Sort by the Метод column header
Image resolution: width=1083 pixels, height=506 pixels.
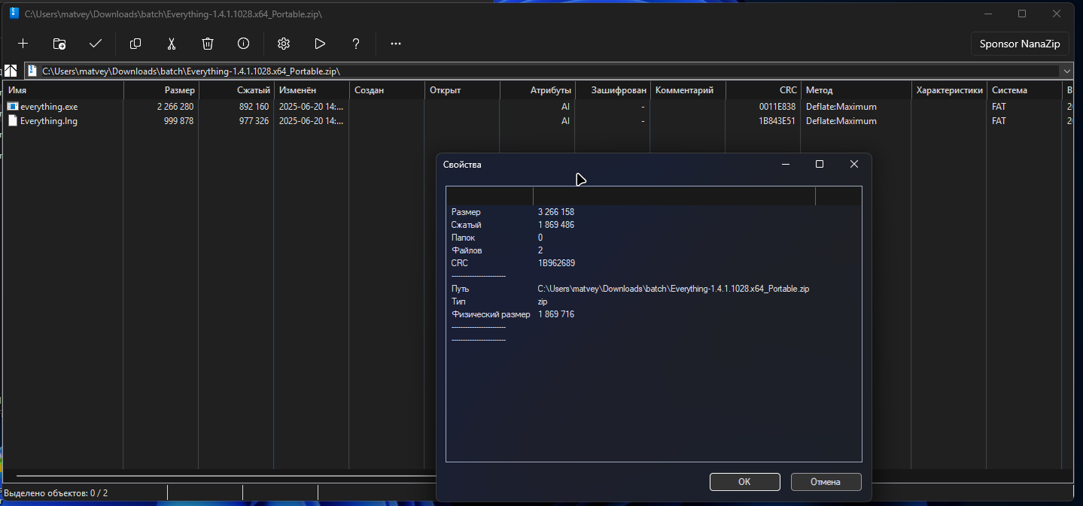pos(856,90)
